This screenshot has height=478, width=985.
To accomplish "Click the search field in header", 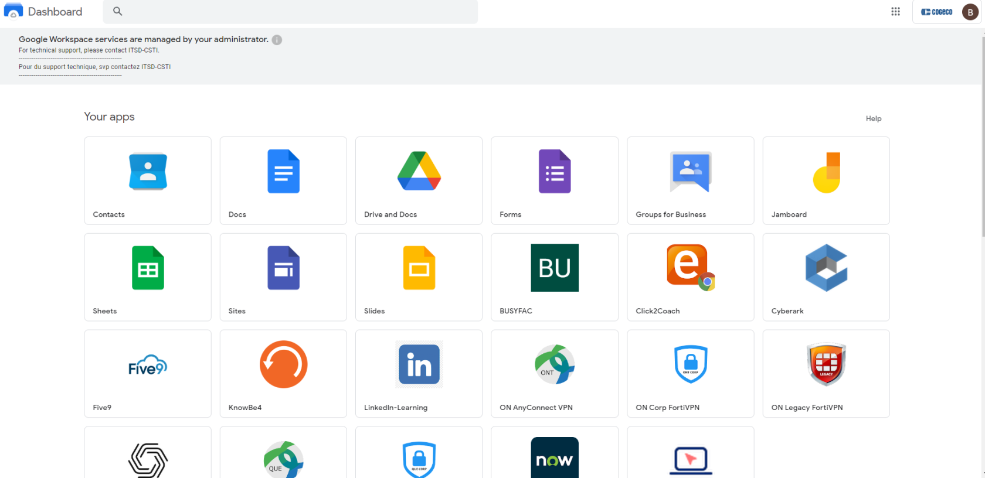I will pos(290,12).
